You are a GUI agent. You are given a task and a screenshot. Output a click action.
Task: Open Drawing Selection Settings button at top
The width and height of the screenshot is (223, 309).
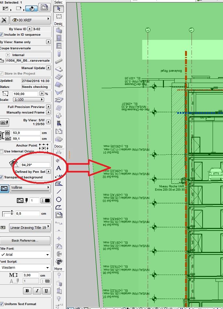click(44, 7)
